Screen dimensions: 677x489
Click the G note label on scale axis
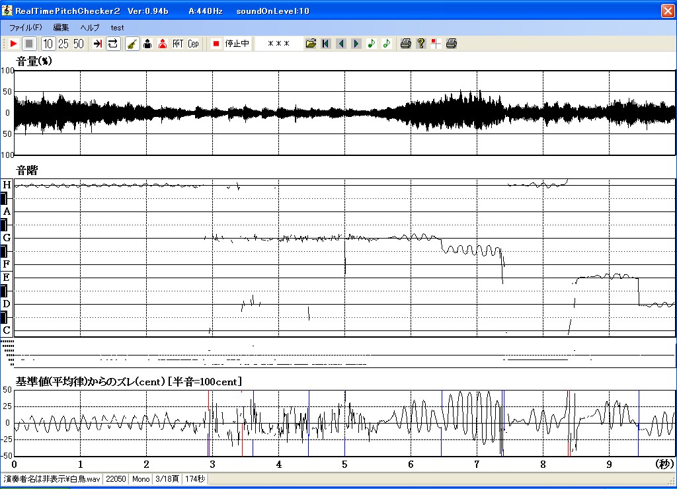tap(7, 238)
